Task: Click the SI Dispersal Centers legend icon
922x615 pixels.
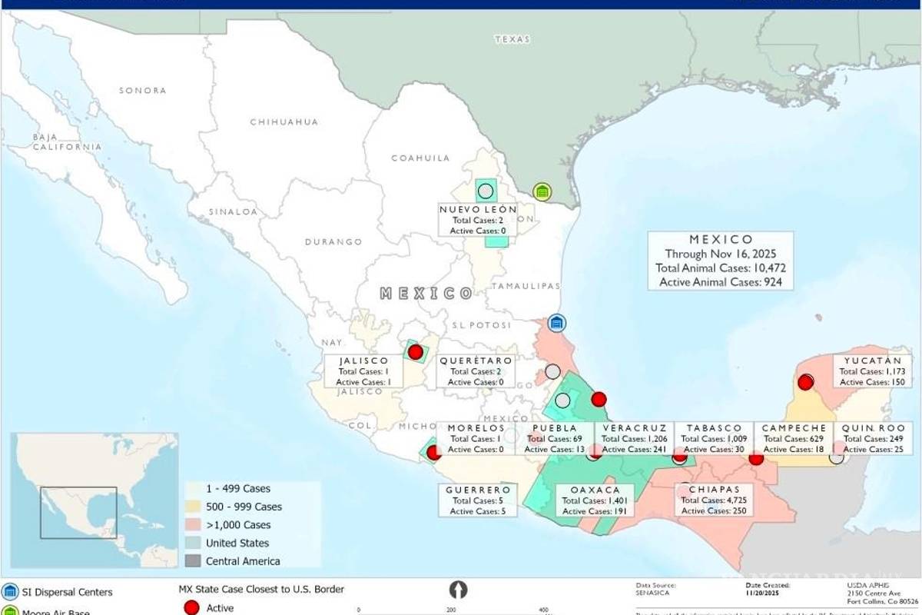Action: tap(8, 592)
